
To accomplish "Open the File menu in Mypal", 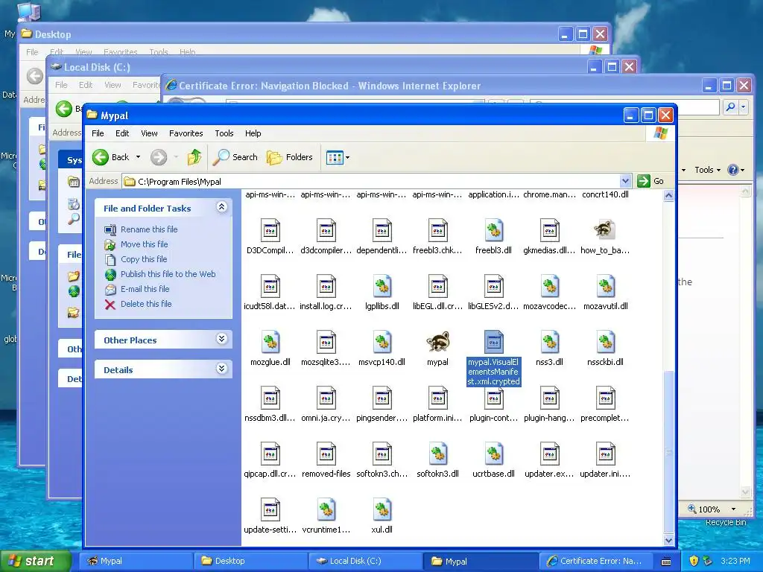I will (98, 133).
